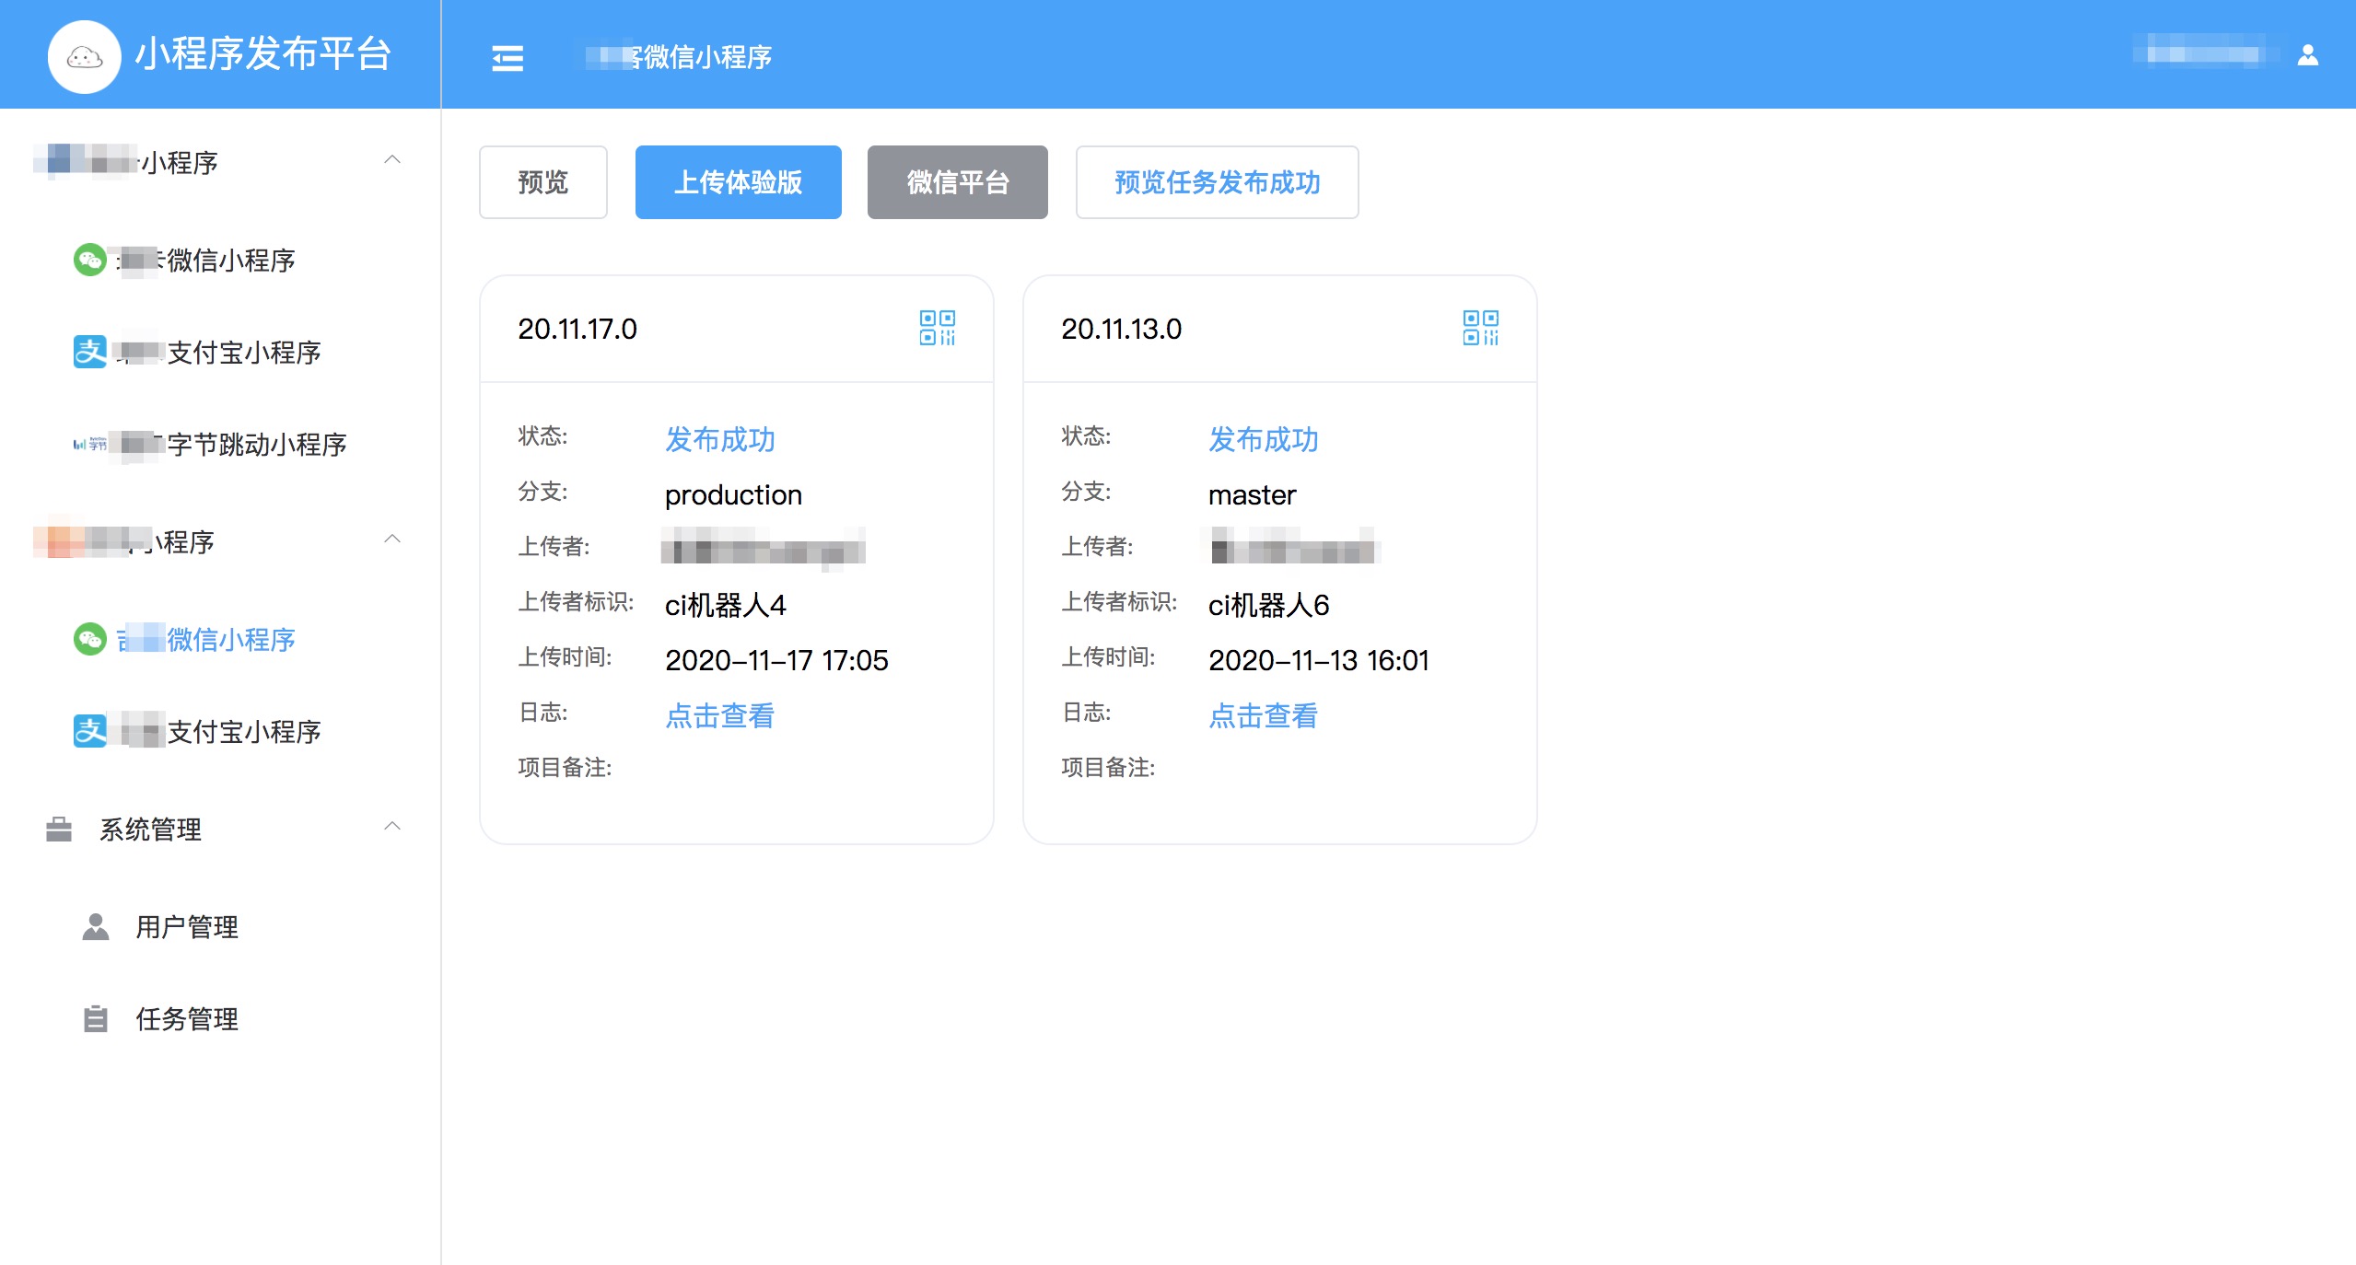The height and width of the screenshot is (1265, 2356).
Task: Click the gray 微信平台 button
Action: (x=957, y=182)
